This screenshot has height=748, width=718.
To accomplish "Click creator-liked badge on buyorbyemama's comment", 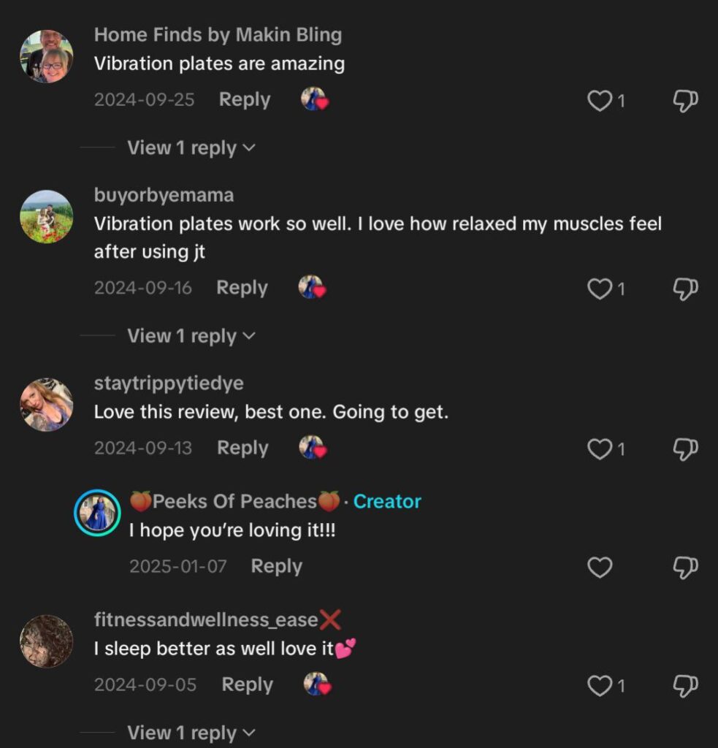I will (313, 287).
